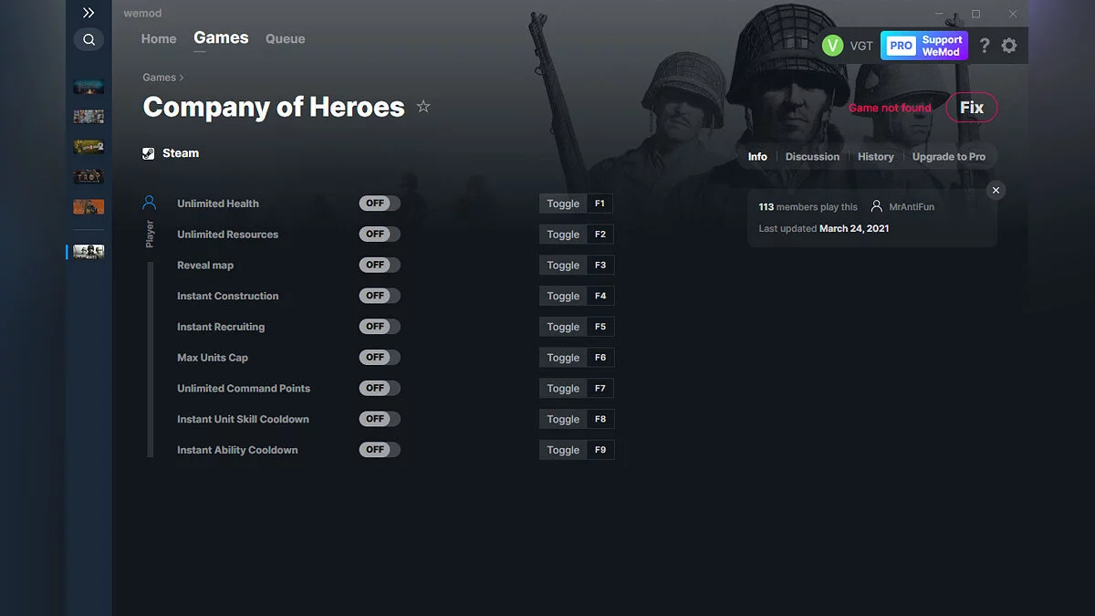This screenshot has width=1095, height=616.
Task: Click Toggle F7 hotkey button
Action: click(577, 389)
